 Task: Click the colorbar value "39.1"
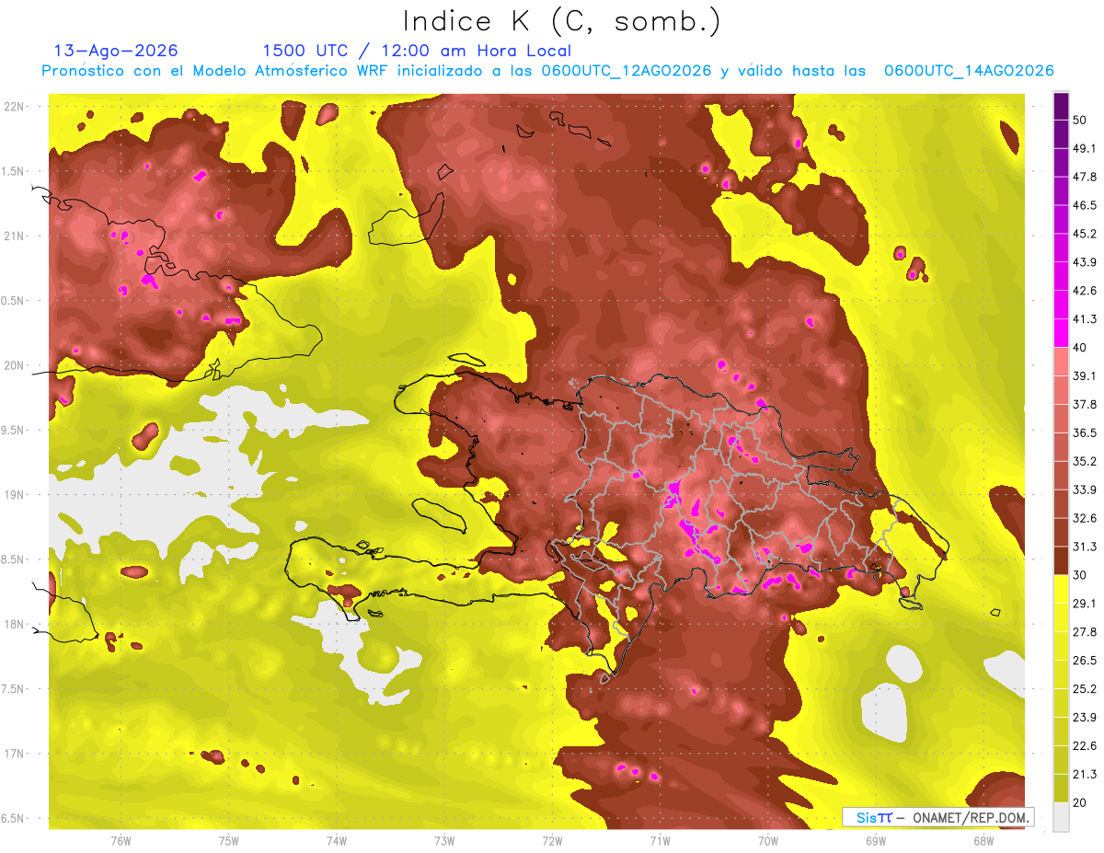[1085, 375]
